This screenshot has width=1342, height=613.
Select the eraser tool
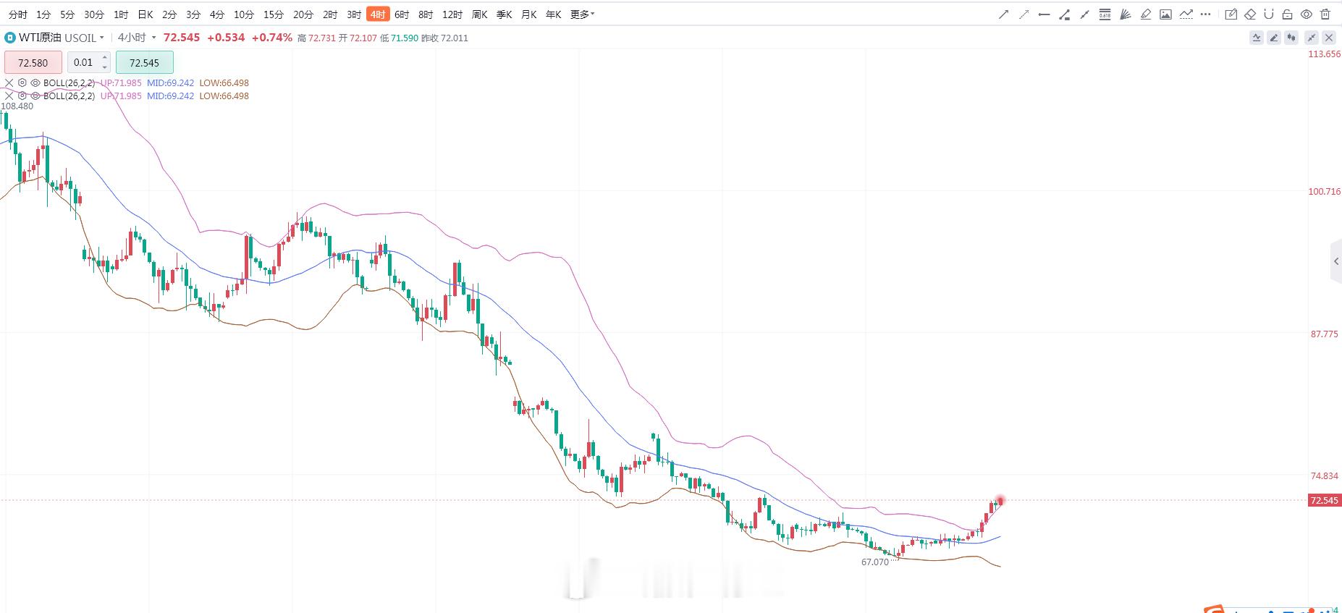1250,14
